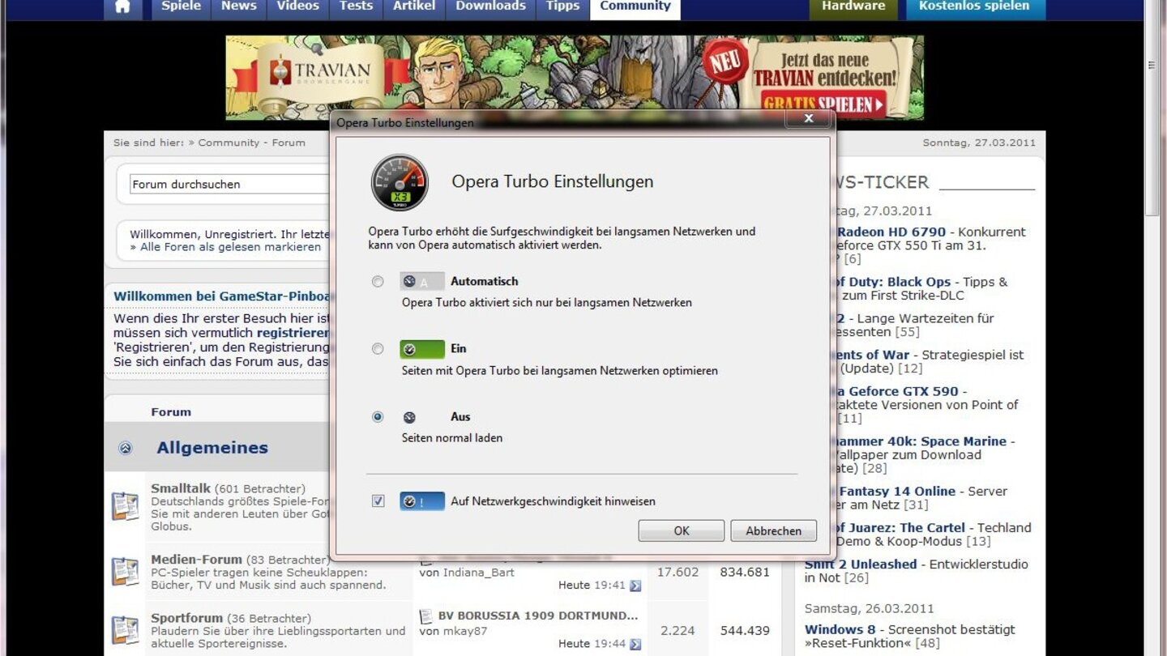Click the blue network speed notification icon

[x=421, y=501]
